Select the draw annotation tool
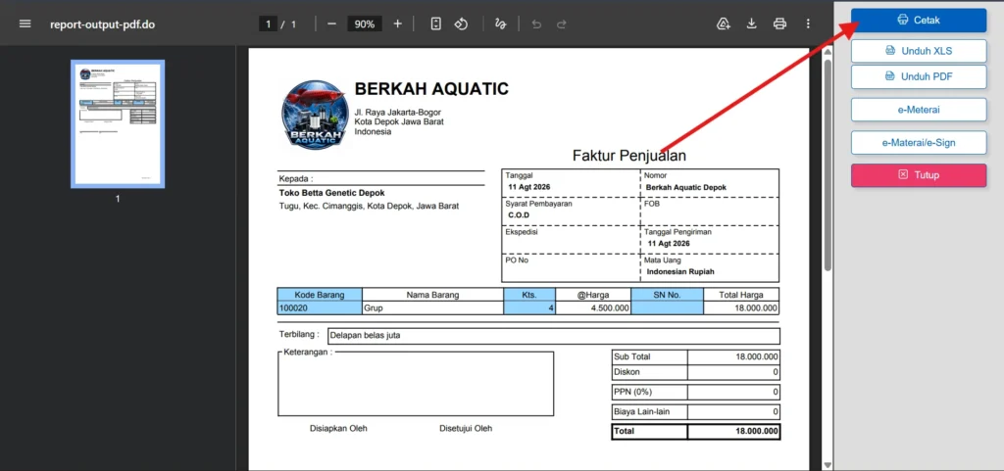 pyautogui.click(x=501, y=24)
